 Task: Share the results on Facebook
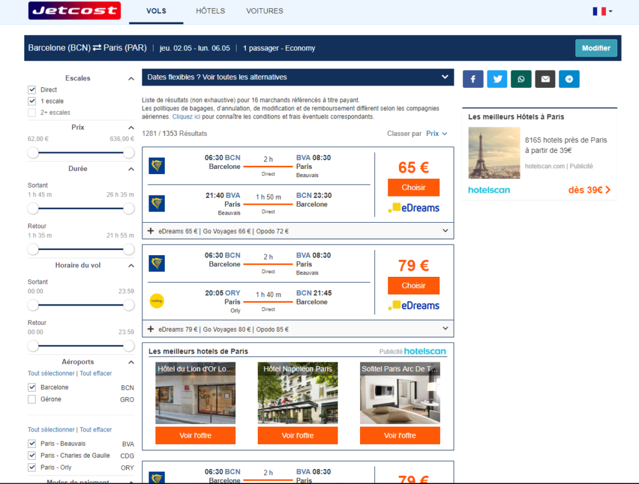pos(472,79)
